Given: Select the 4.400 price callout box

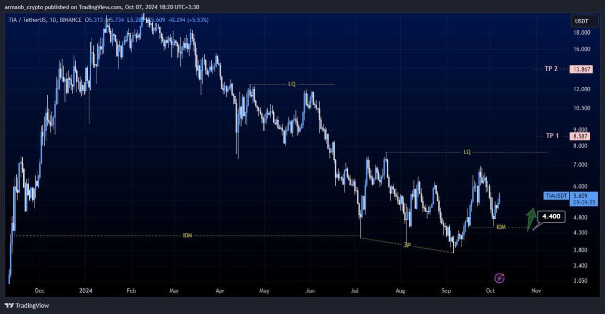Looking at the screenshot, I should coord(551,217).
